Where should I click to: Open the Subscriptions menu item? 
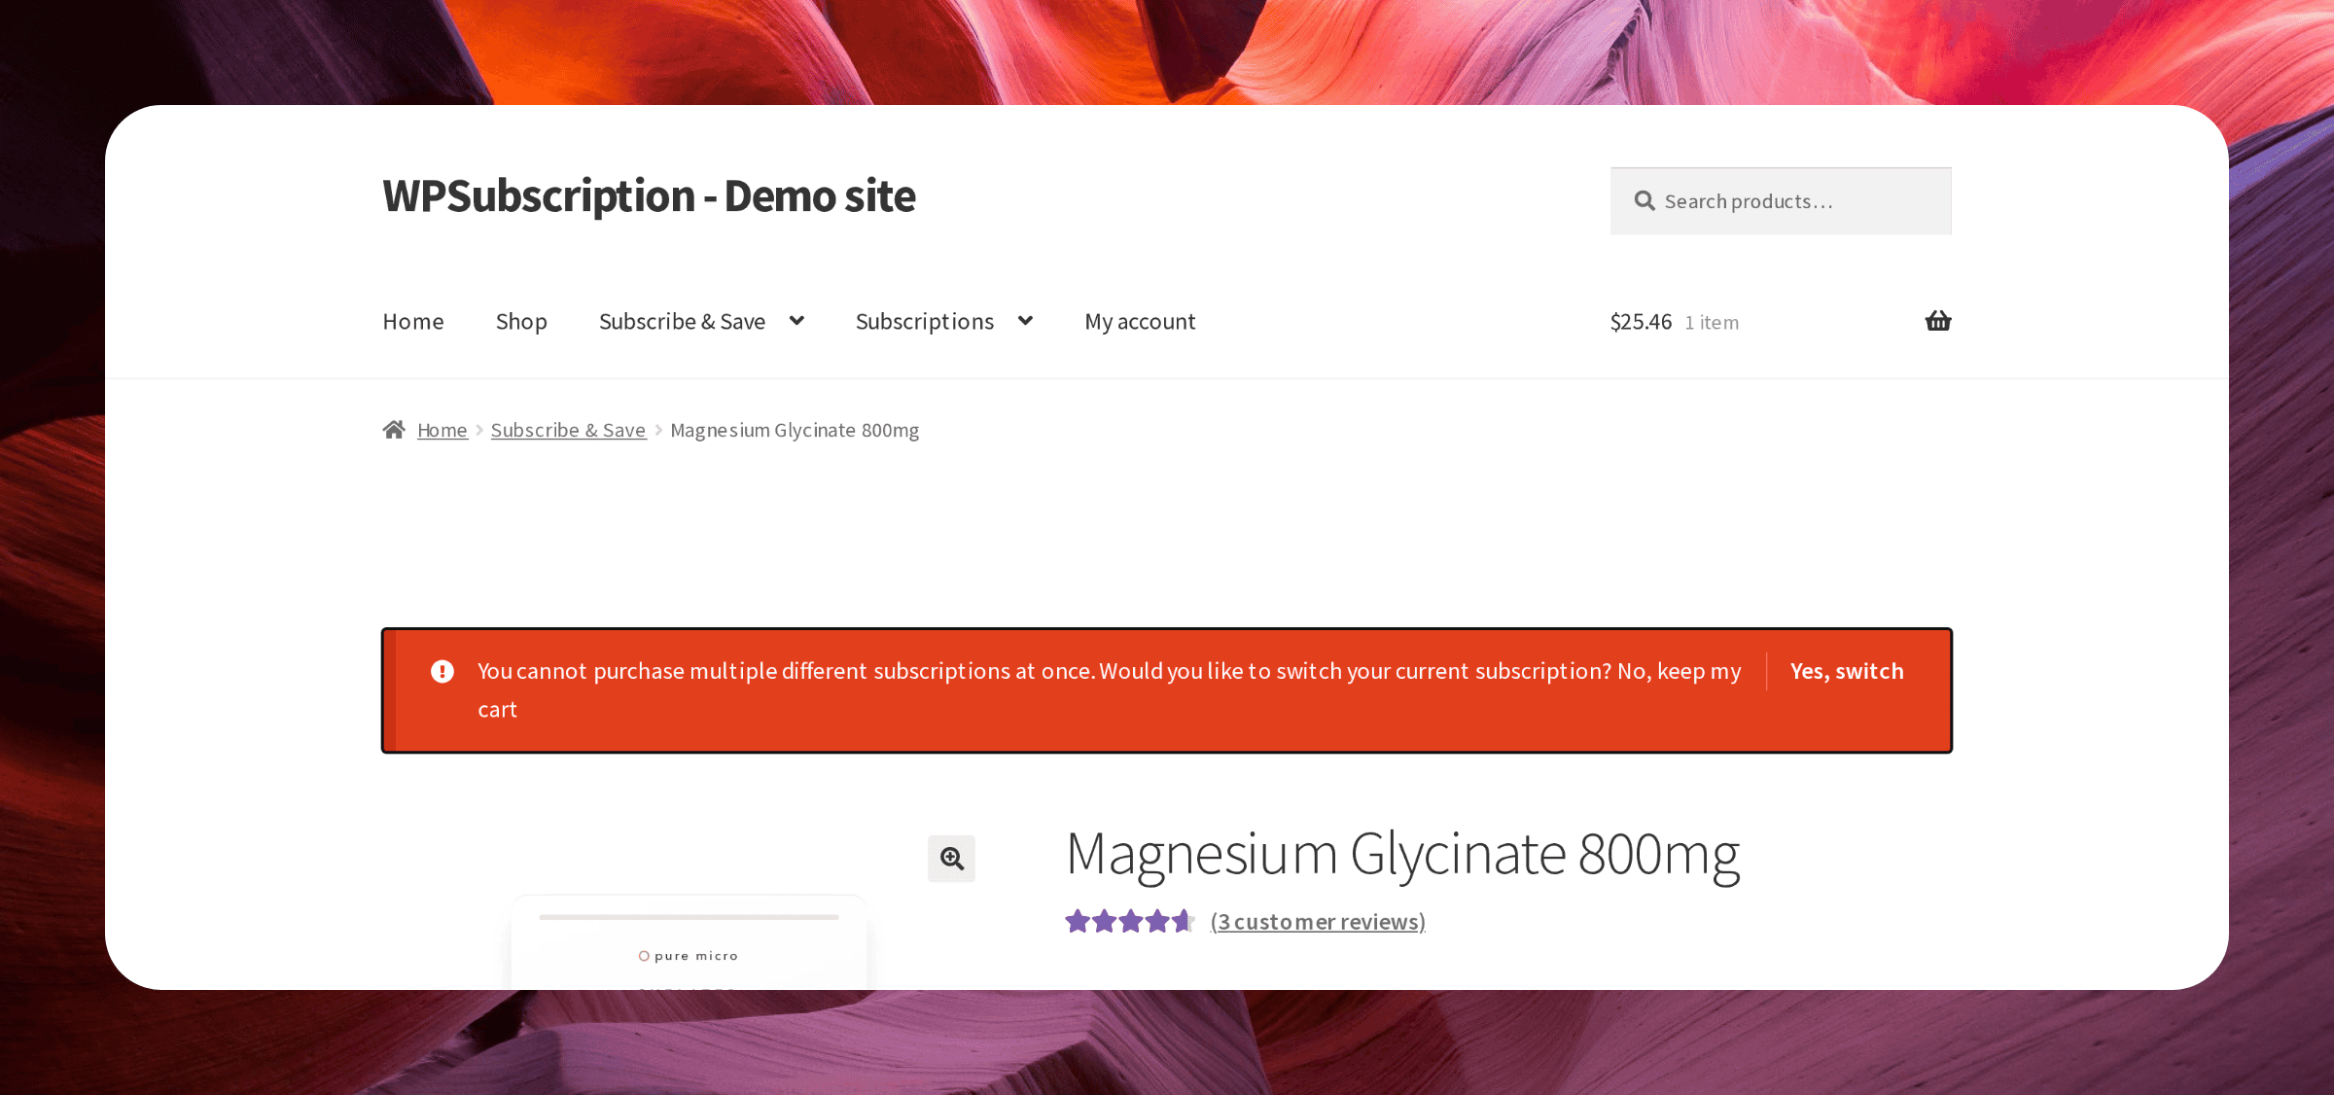925,322
